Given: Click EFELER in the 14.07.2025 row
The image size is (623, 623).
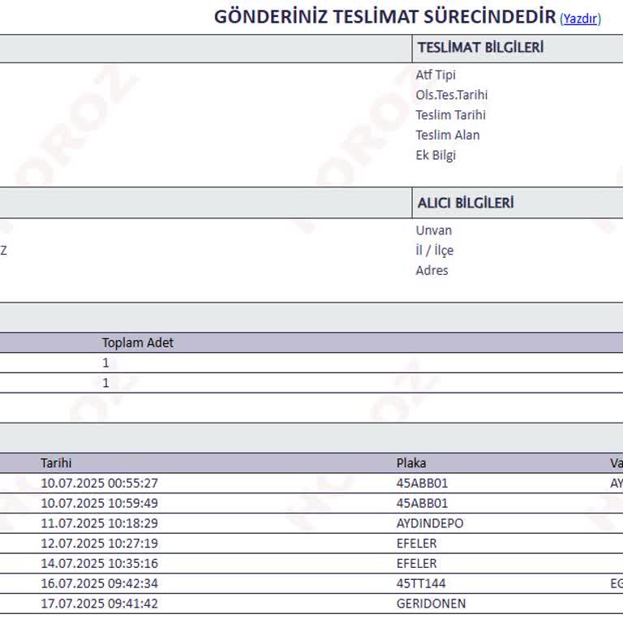Looking at the screenshot, I should click(416, 564).
